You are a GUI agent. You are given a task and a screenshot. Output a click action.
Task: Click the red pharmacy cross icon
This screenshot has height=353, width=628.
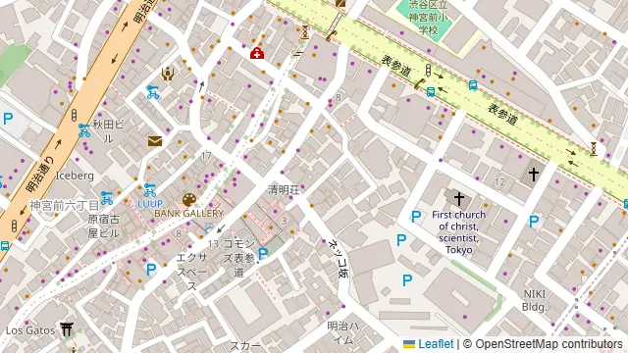pos(257,53)
